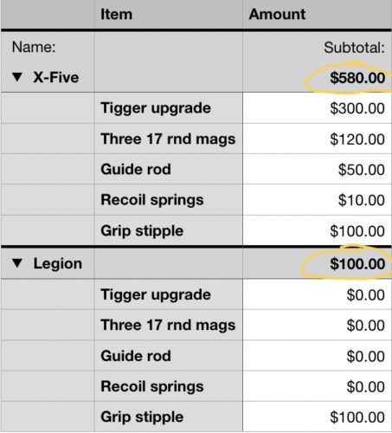Select Legion Guide rod $0.00 cell

[x=318, y=356]
